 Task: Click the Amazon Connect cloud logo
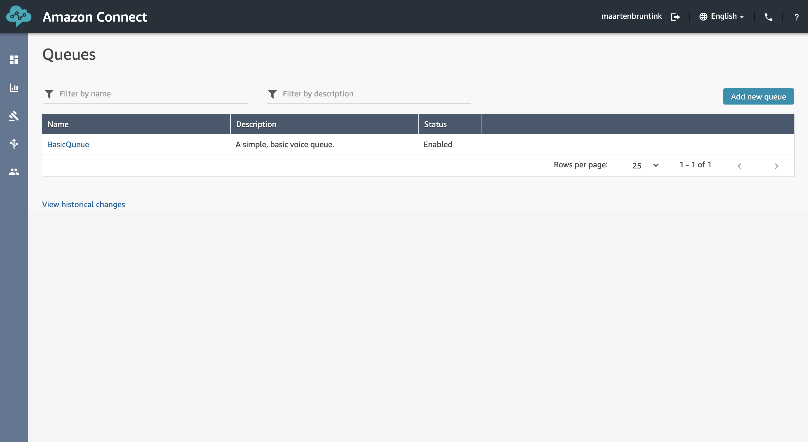pos(19,16)
